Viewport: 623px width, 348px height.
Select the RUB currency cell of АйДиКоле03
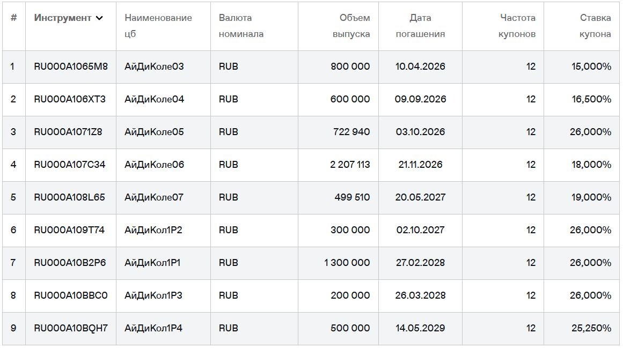coord(228,66)
